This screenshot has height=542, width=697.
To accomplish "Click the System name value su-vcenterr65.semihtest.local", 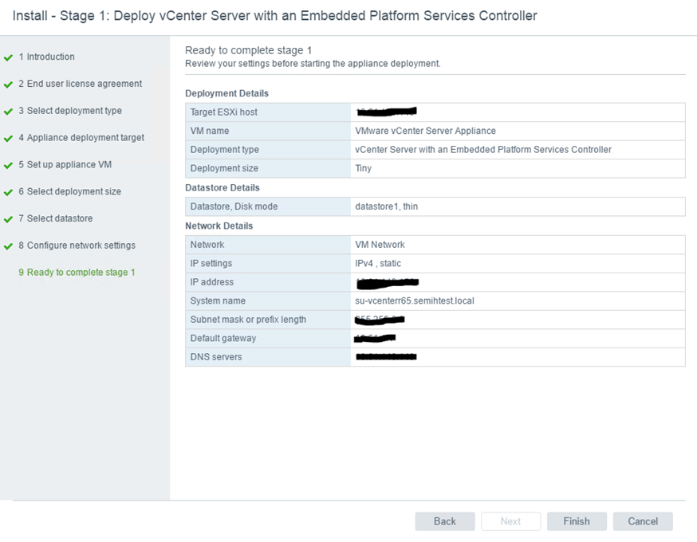I will 414,301.
